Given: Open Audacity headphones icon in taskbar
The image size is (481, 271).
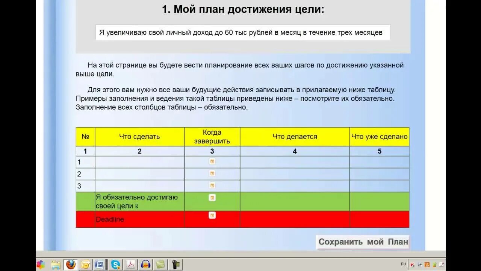Looking at the screenshot, I should coord(145,265).
